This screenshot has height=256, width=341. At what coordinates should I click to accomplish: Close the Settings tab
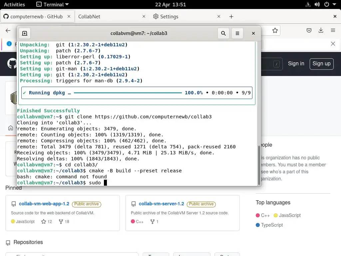219,16
